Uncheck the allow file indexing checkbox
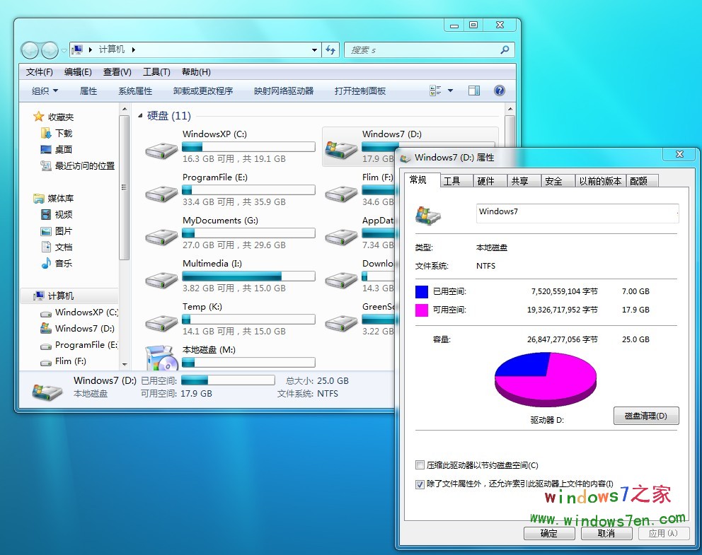Viewport: 702px width, 555px height. [x=420, y=484]
